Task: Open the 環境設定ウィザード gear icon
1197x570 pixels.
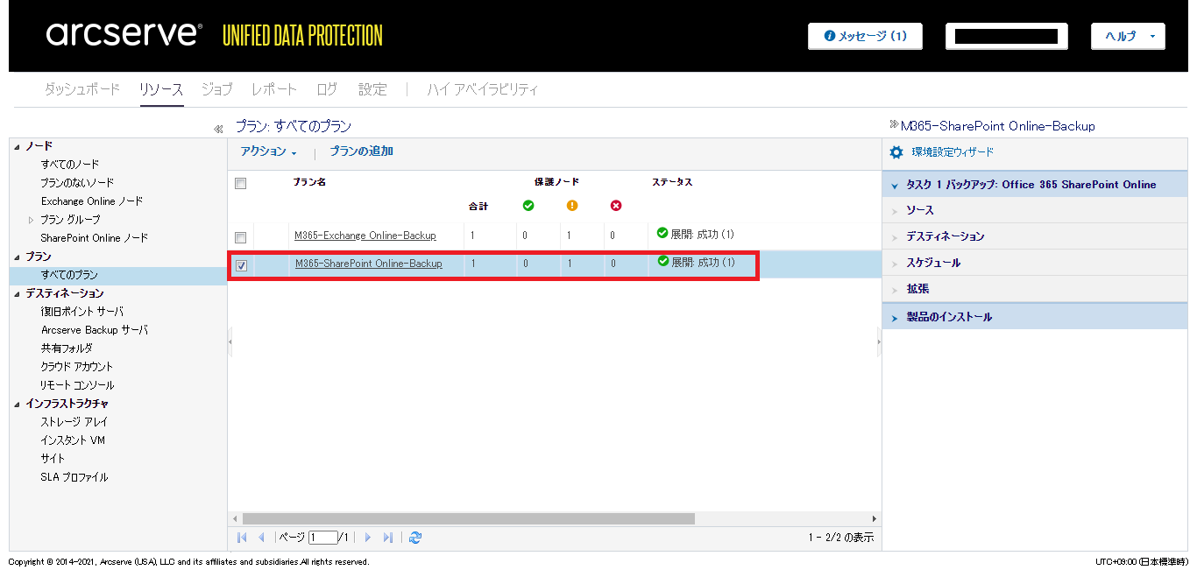Action: (x=896, y=152)
